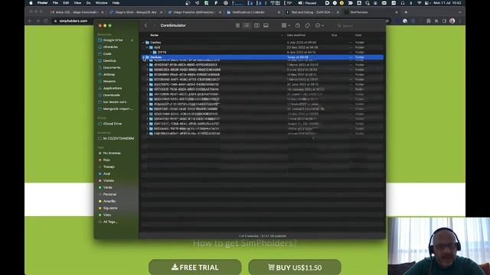Open the Window menu

(101, 3)
